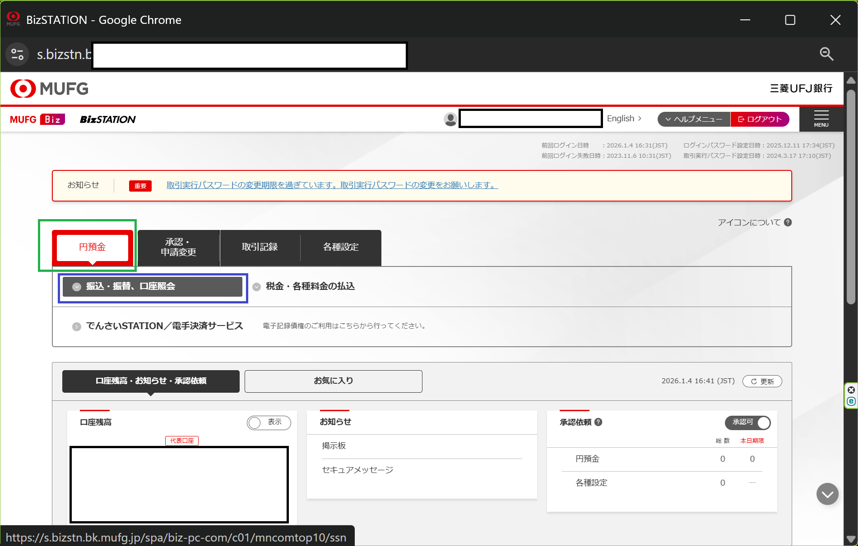Image resolution: width=858 pixels, height=546 pixels.
Task: Click the question mark next to 承認依頼
Action: [x=598, y=422]
